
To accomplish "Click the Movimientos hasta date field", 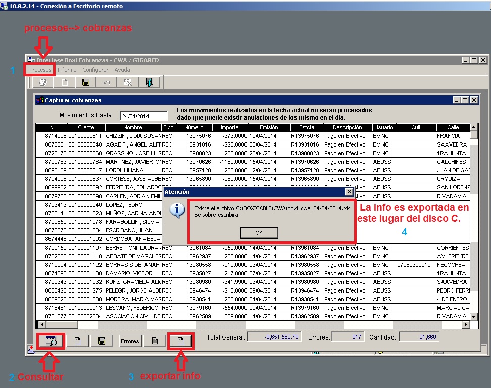I will click(143, 116).
